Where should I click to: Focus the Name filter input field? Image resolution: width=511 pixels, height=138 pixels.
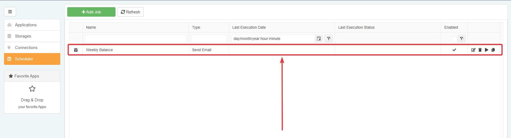(x=136, y=39)
